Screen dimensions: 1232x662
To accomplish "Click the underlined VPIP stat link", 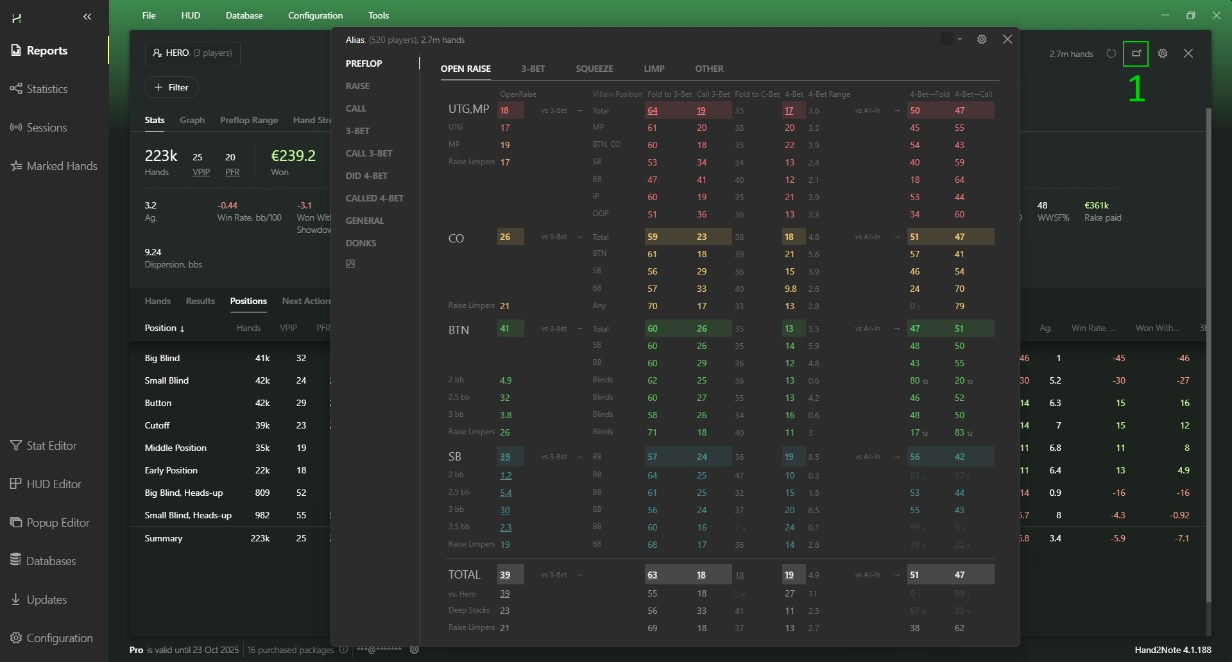I will 201,172.
